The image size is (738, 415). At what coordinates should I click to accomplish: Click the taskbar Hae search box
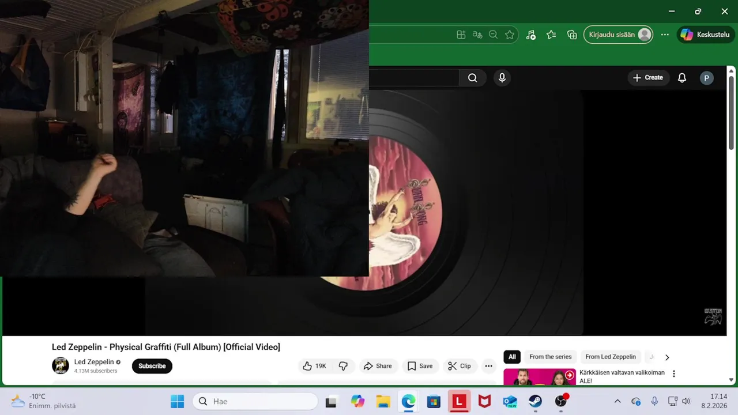point(255,401)
